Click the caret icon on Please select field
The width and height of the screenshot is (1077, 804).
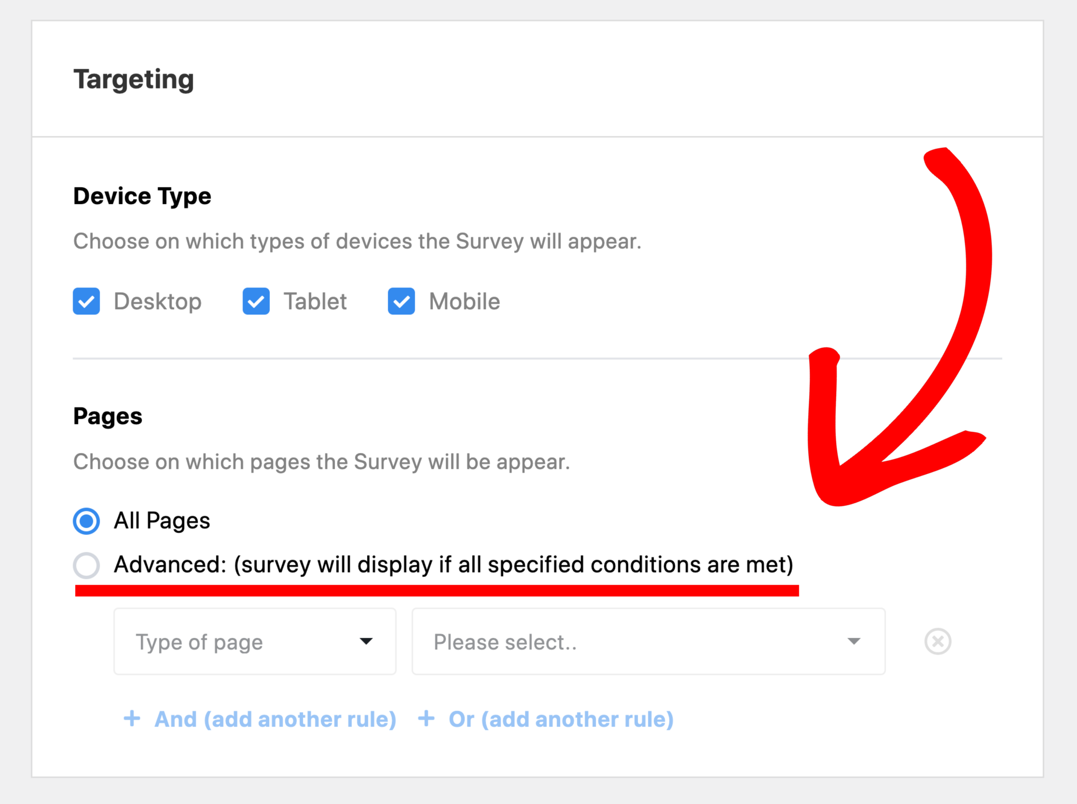[854, 642]
